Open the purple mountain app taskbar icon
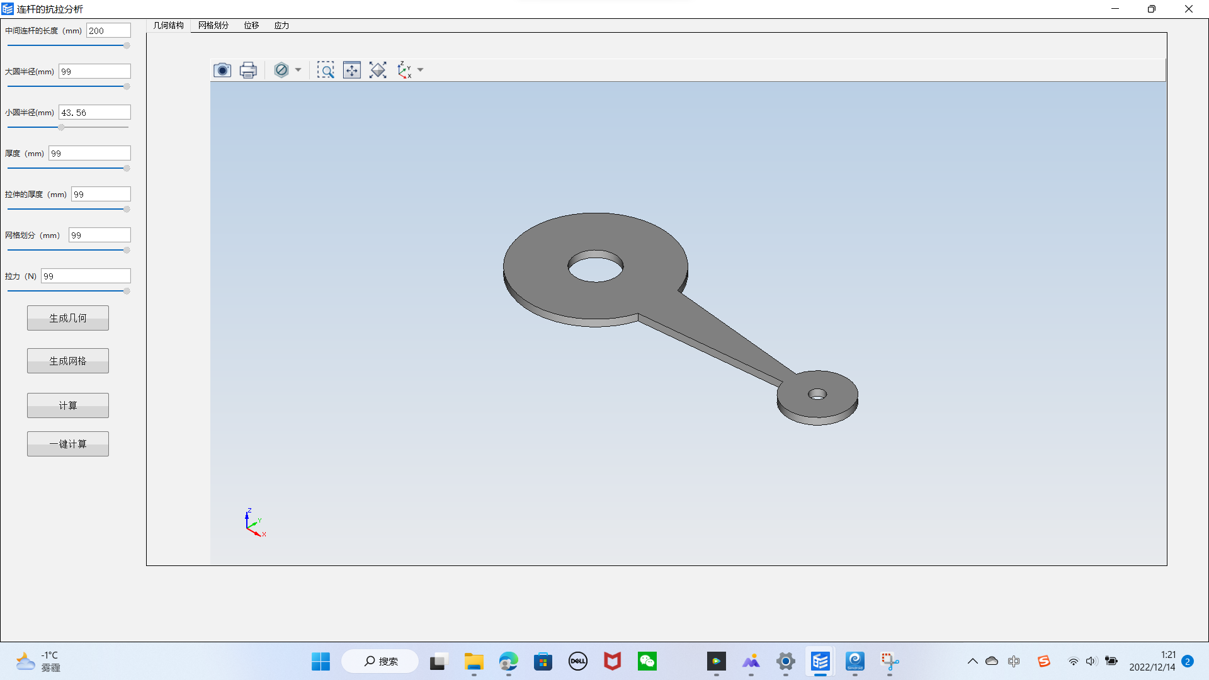The height and width of the screenshot is (680, 1209). click(751, 661)
